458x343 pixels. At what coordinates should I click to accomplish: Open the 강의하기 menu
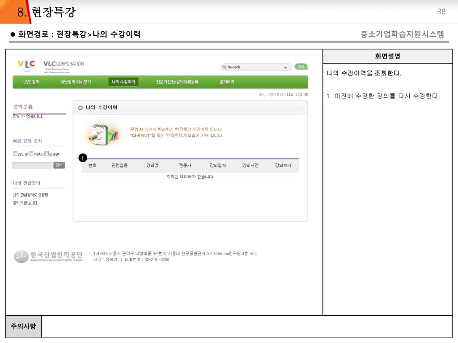click(227, 82)
